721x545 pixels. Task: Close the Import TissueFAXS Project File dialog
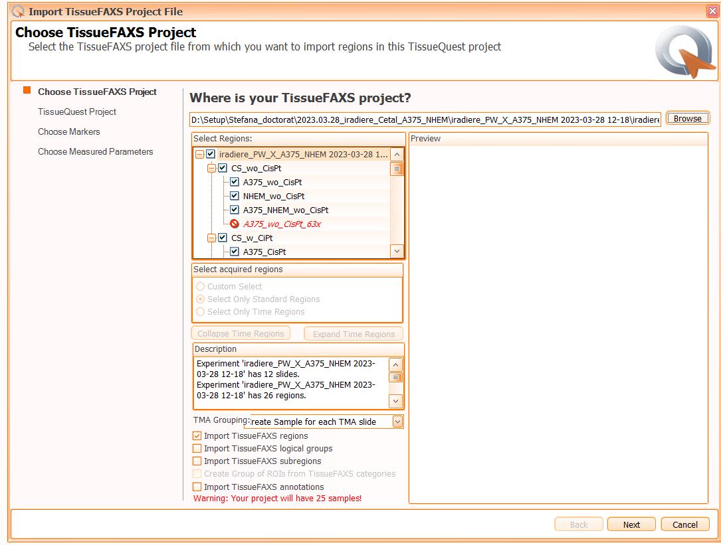712,11
